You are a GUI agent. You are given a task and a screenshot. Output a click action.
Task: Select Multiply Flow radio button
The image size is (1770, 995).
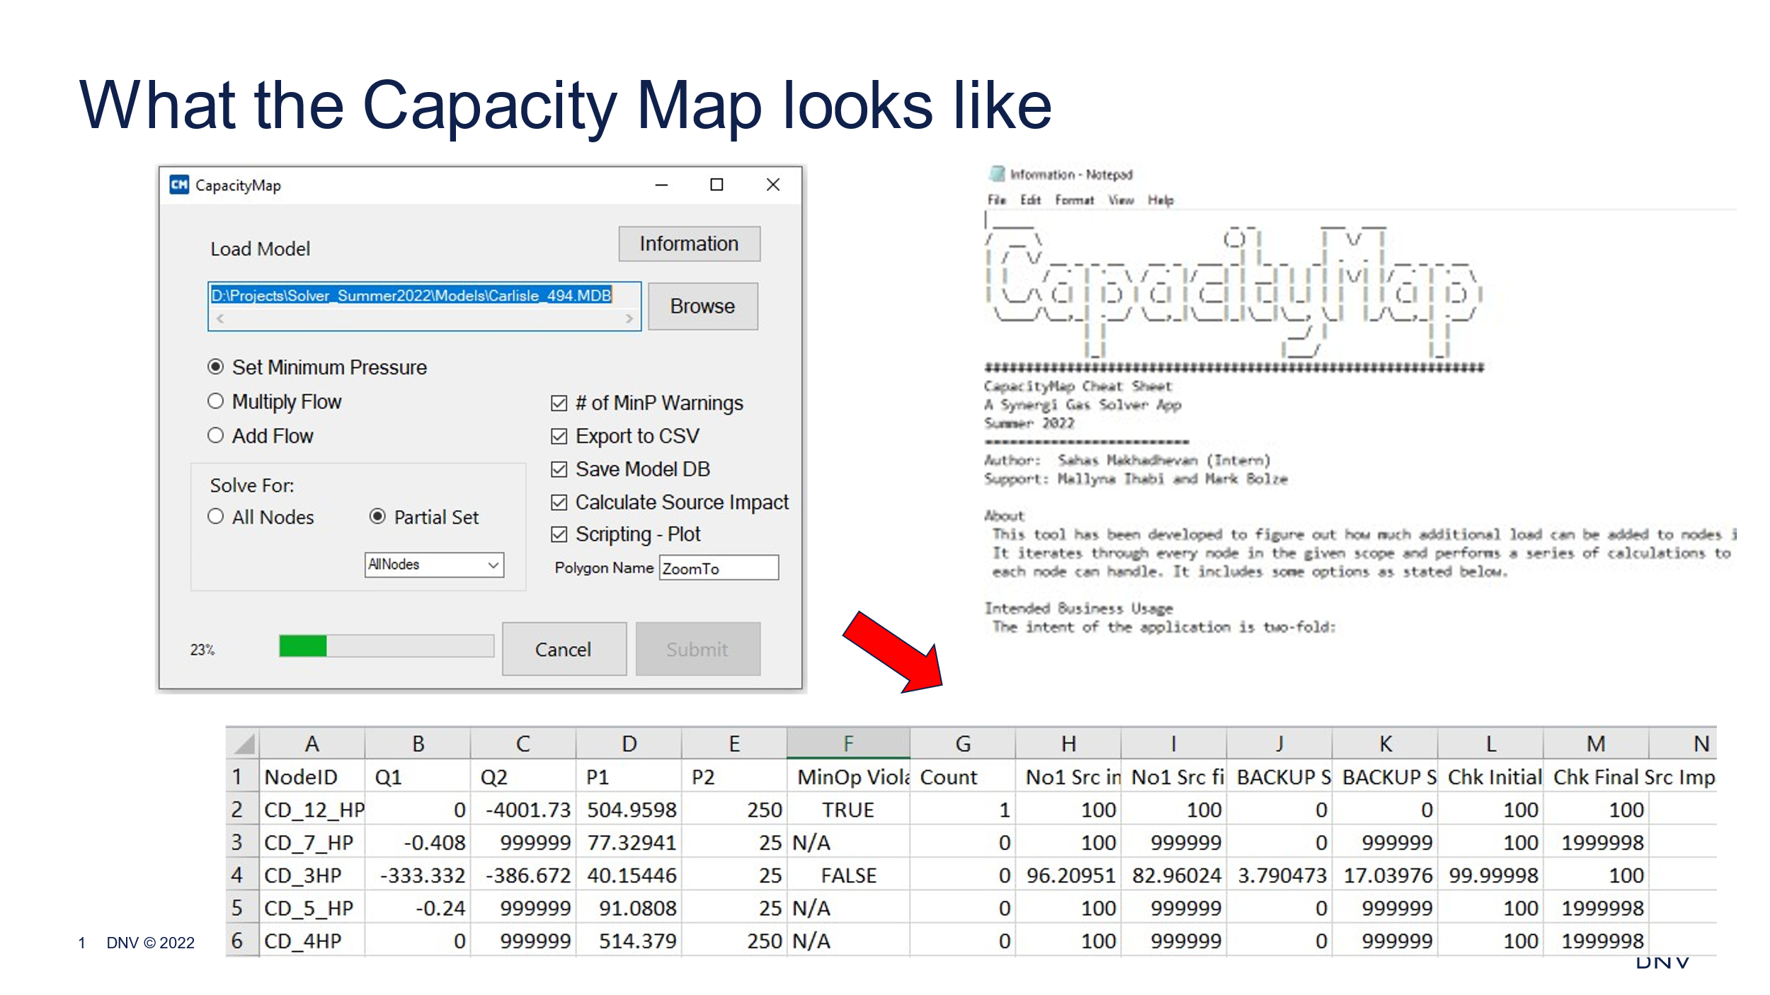coord(215,401)
